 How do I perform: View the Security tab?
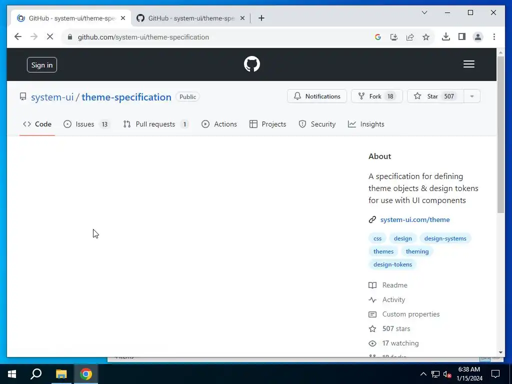pos(317,124)
